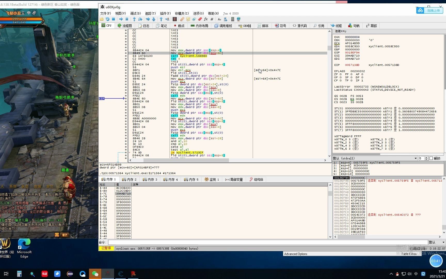Click the restart debugging icon

(107, 19)
